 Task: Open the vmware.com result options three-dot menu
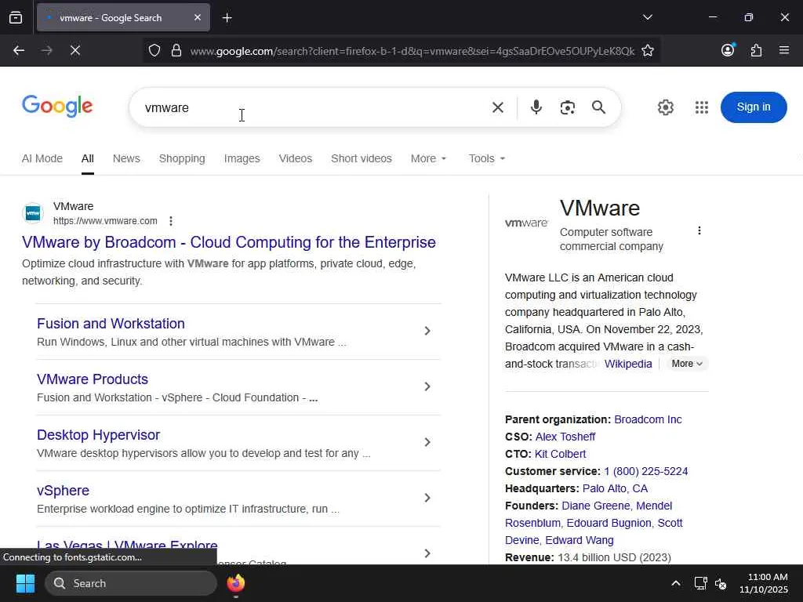pyautogui.click(x=170, y=221)
